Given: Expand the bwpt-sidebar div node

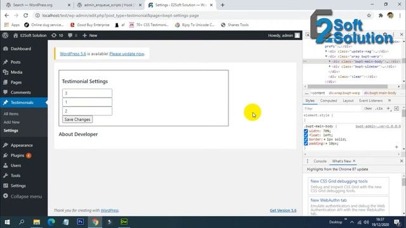Looking at the screenshot, I should coord(330,66).
